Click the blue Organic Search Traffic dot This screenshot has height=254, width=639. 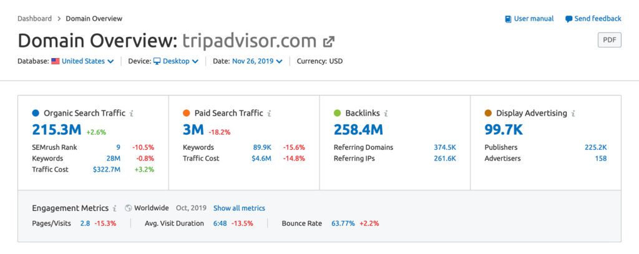coord(36,114)
